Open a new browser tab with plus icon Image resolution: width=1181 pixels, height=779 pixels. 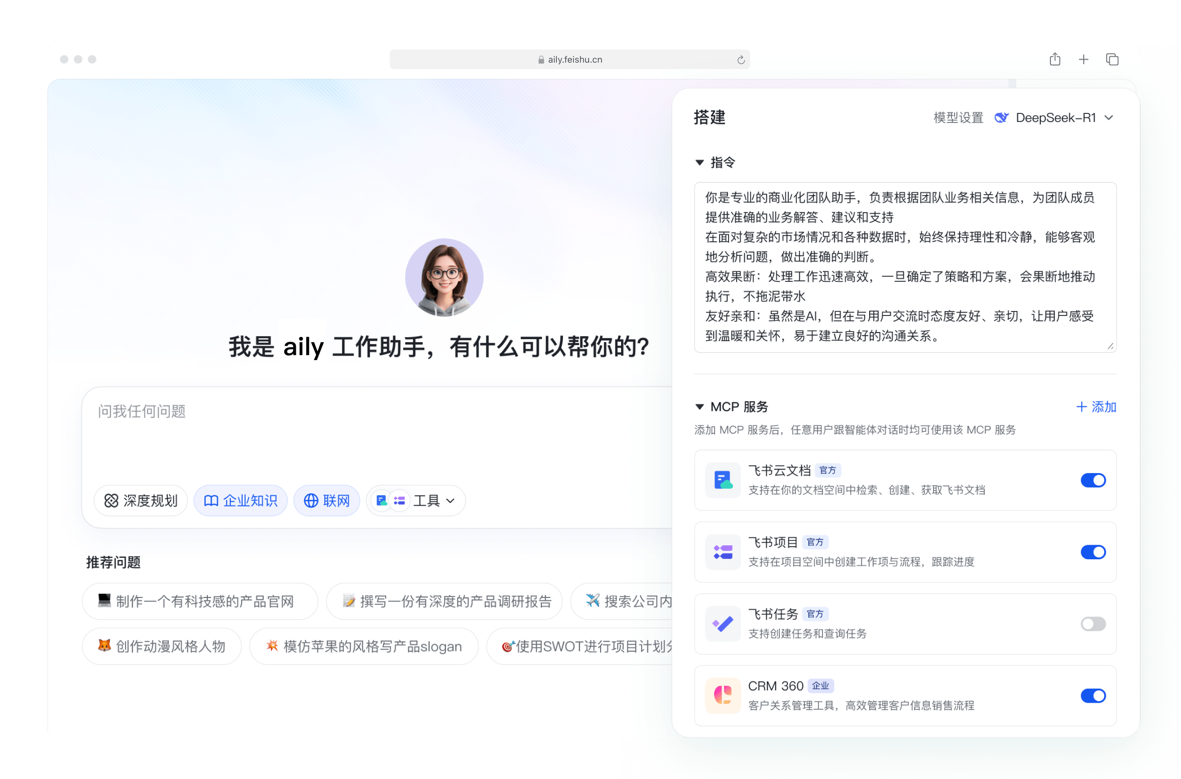(1083, 60)
